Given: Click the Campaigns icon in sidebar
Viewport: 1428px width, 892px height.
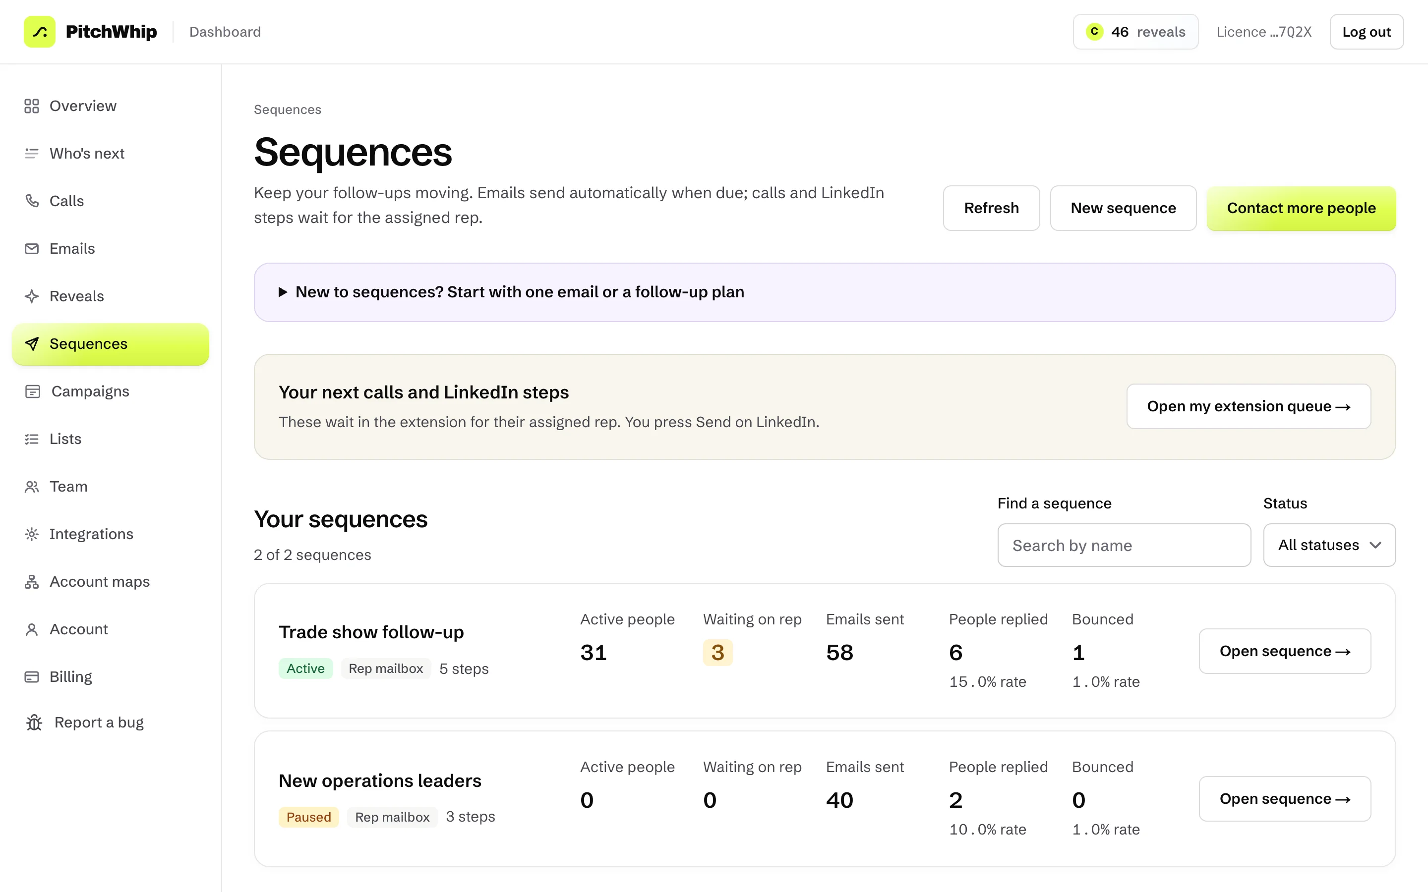Looking at the screenshot, I should click(32, 391).
